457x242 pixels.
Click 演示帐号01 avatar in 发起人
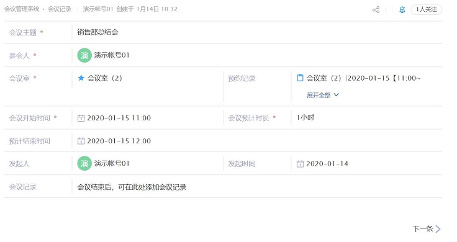[84, 164]
